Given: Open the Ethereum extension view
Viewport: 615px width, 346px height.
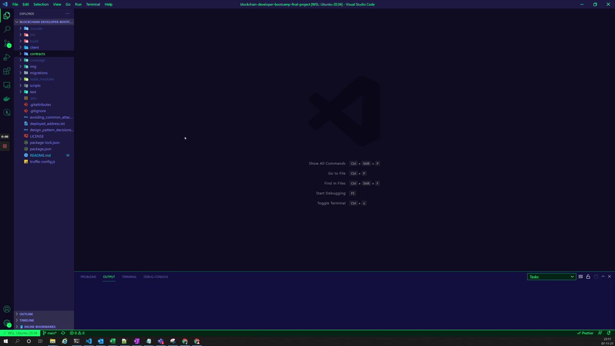Looking at the screenshot, I should (7, 112).
